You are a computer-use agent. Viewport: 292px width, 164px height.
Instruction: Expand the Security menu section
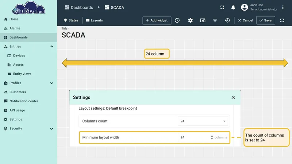[x=51, y=129]
